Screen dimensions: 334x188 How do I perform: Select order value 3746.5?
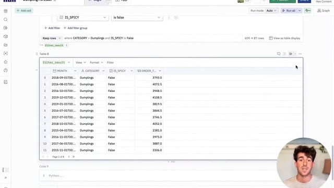pyautogui.click(x=149, y=118)
